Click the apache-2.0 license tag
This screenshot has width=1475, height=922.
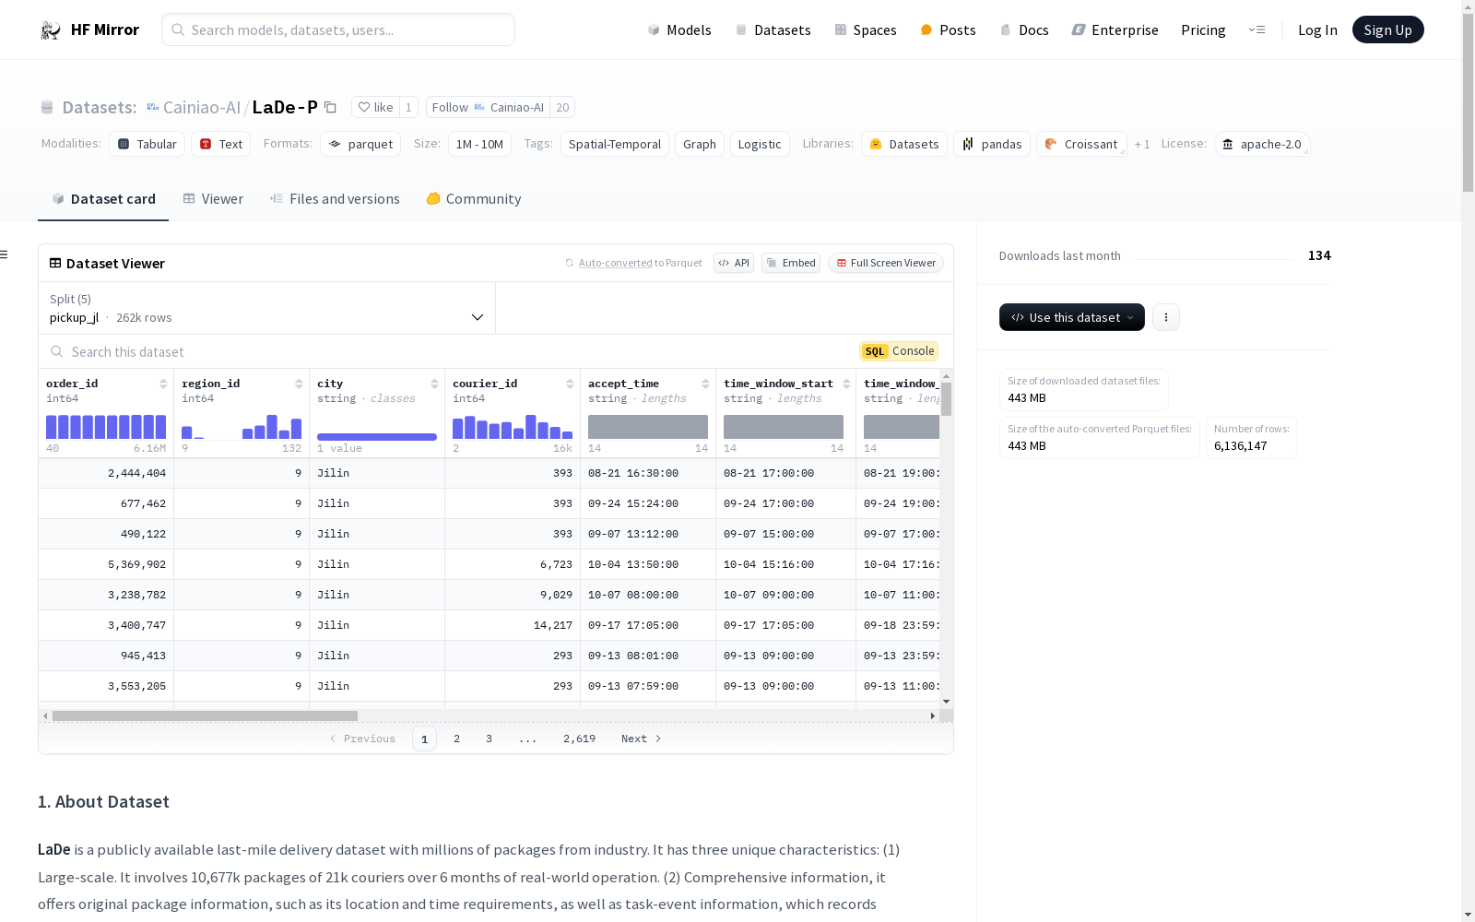pyautogui.click(x=1262, y=144)
